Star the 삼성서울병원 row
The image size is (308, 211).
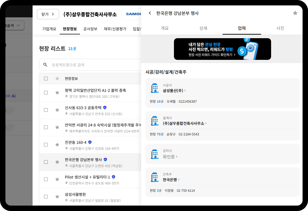tap(57, 197)
